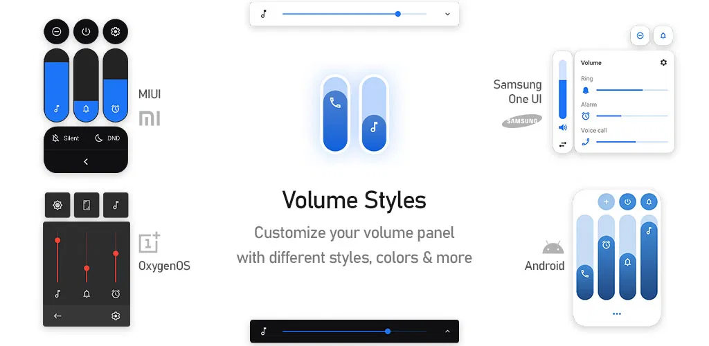Click the OxygenOS vibrate phone icon button

point(87,205)
